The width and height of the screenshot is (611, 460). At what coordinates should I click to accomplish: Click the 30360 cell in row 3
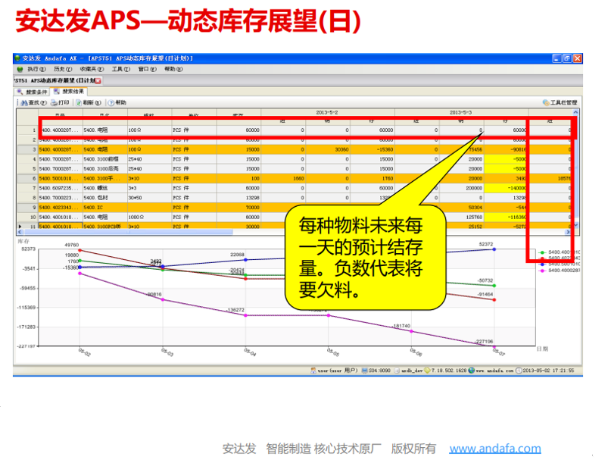[x=328, y=149]
